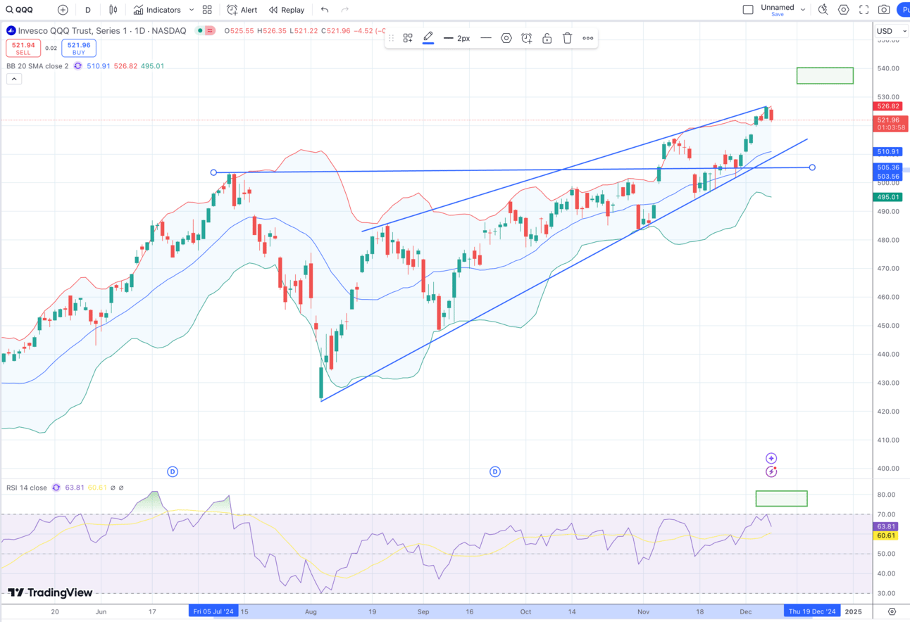Click the RSI 14 close legend
This screenshot has height=622, width=910.
coord(27,488)
